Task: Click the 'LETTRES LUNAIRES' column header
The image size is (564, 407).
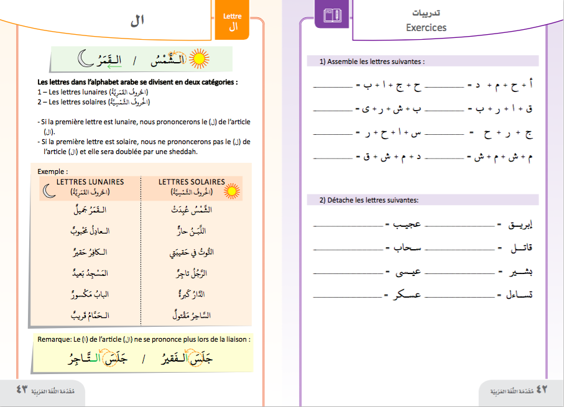Action: [90, 182]
